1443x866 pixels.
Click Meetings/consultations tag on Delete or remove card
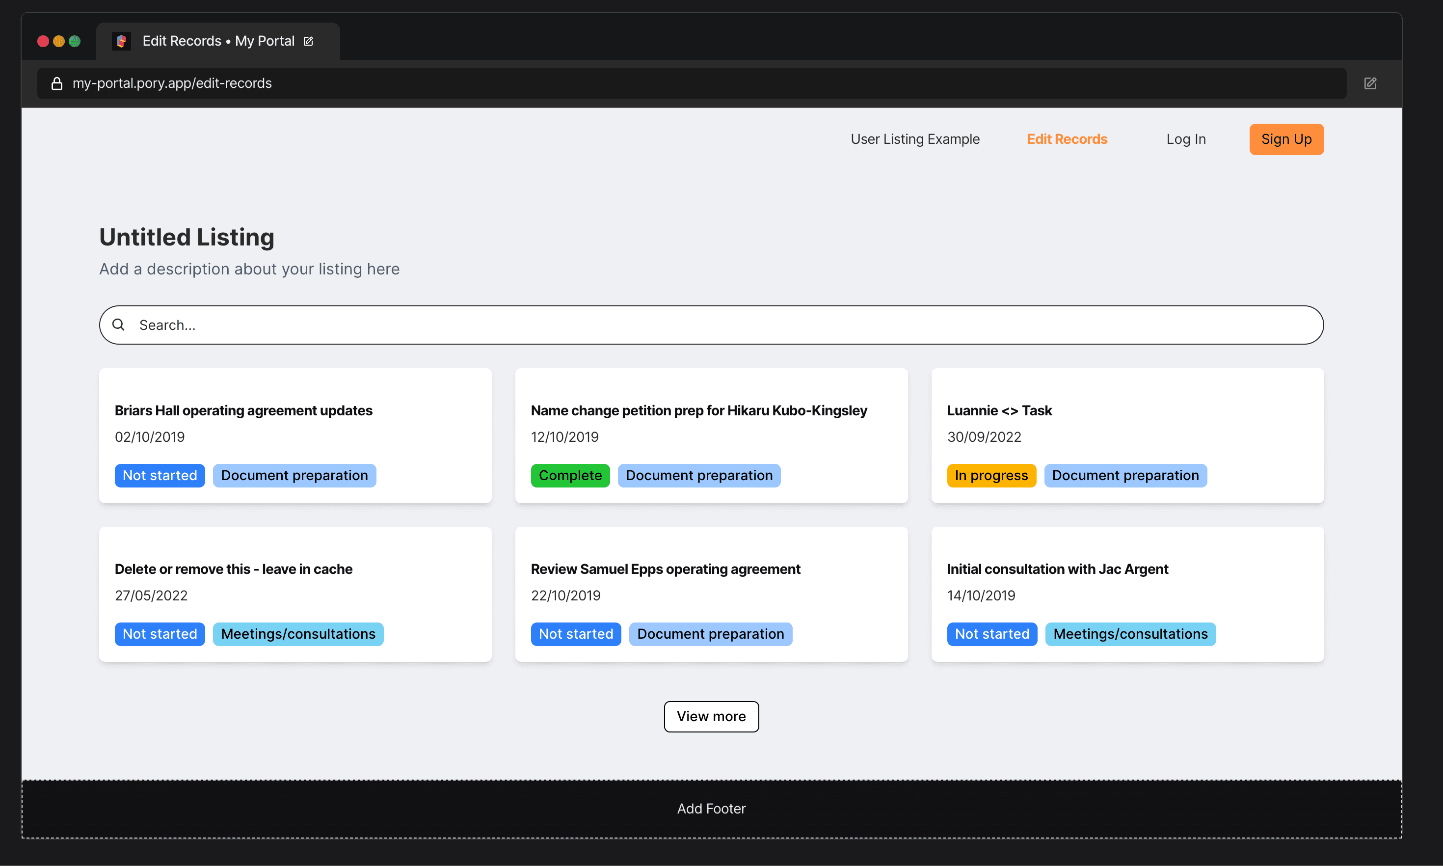tap(298, 634)
